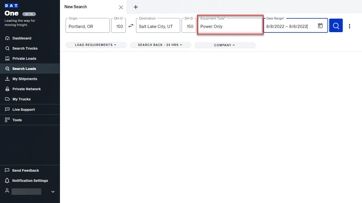Click the Equipment Type field
Viewport: 362px width, 203px height.
pos(230,26)
